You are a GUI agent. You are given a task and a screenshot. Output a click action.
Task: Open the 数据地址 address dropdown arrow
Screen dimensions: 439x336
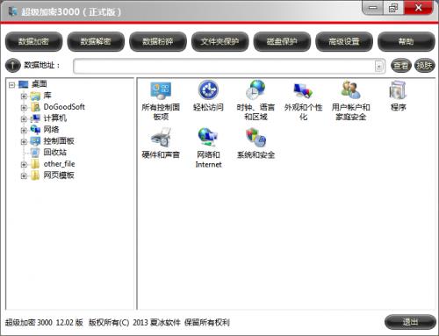coord(379,67)
